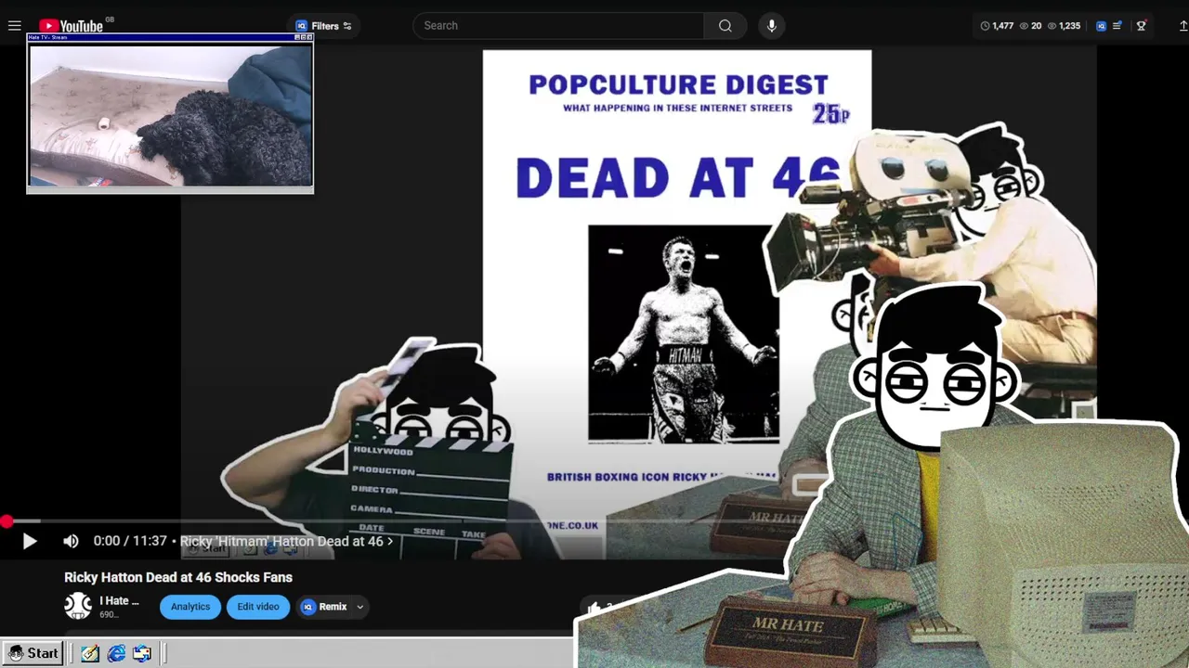Open the I Hate channel avatar
1189x668 pixels.
click(78, 606)
